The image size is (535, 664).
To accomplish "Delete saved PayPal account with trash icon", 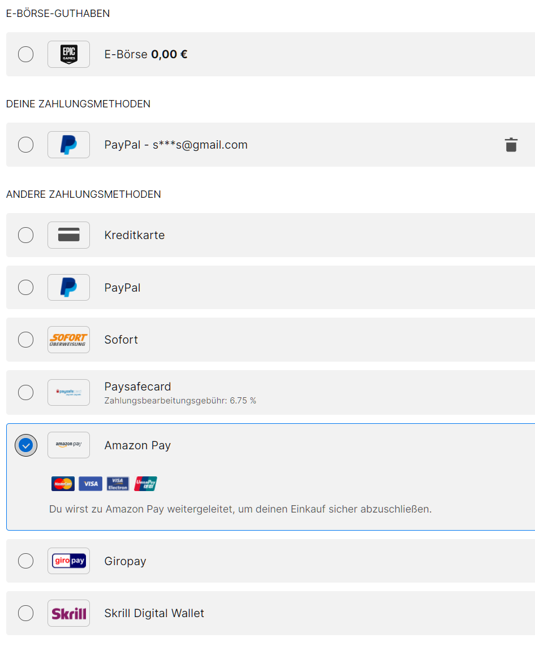I will [511, 145].
